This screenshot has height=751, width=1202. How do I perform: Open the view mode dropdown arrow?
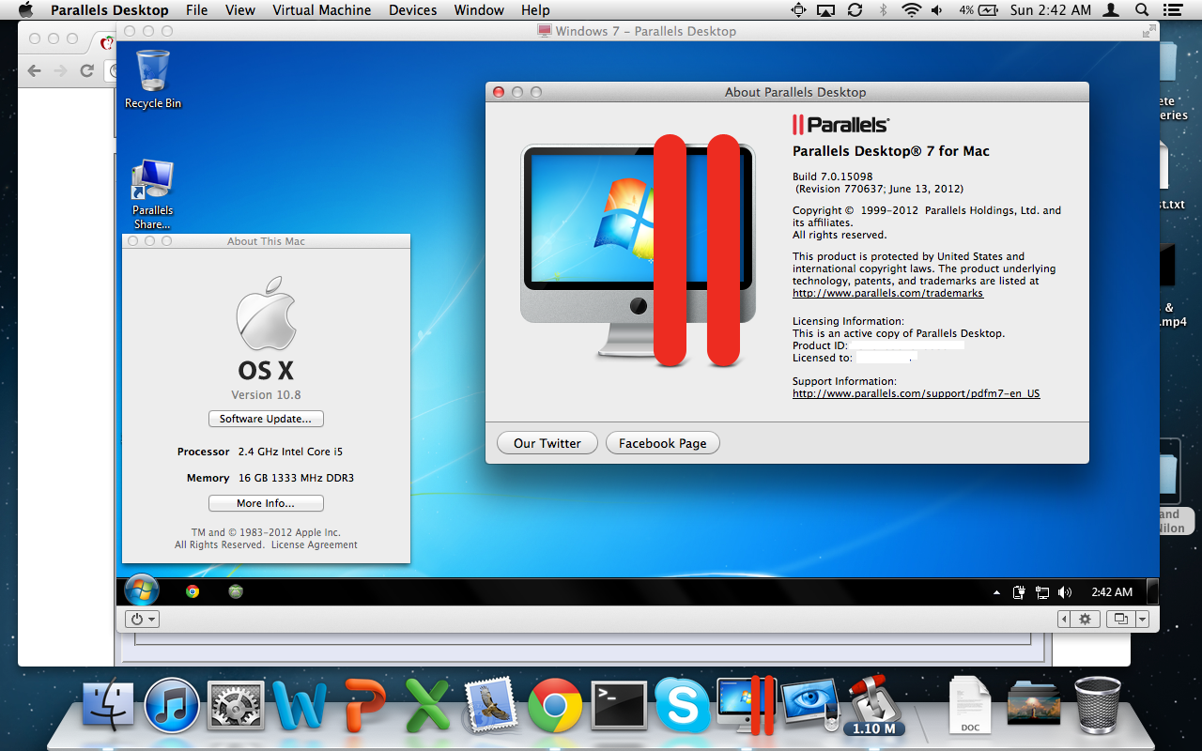(x=1142, y=619)
